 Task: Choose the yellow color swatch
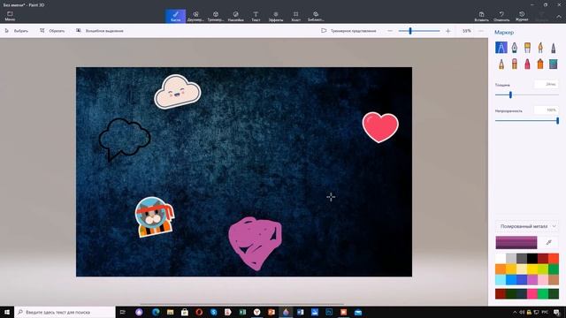point(532,269)
